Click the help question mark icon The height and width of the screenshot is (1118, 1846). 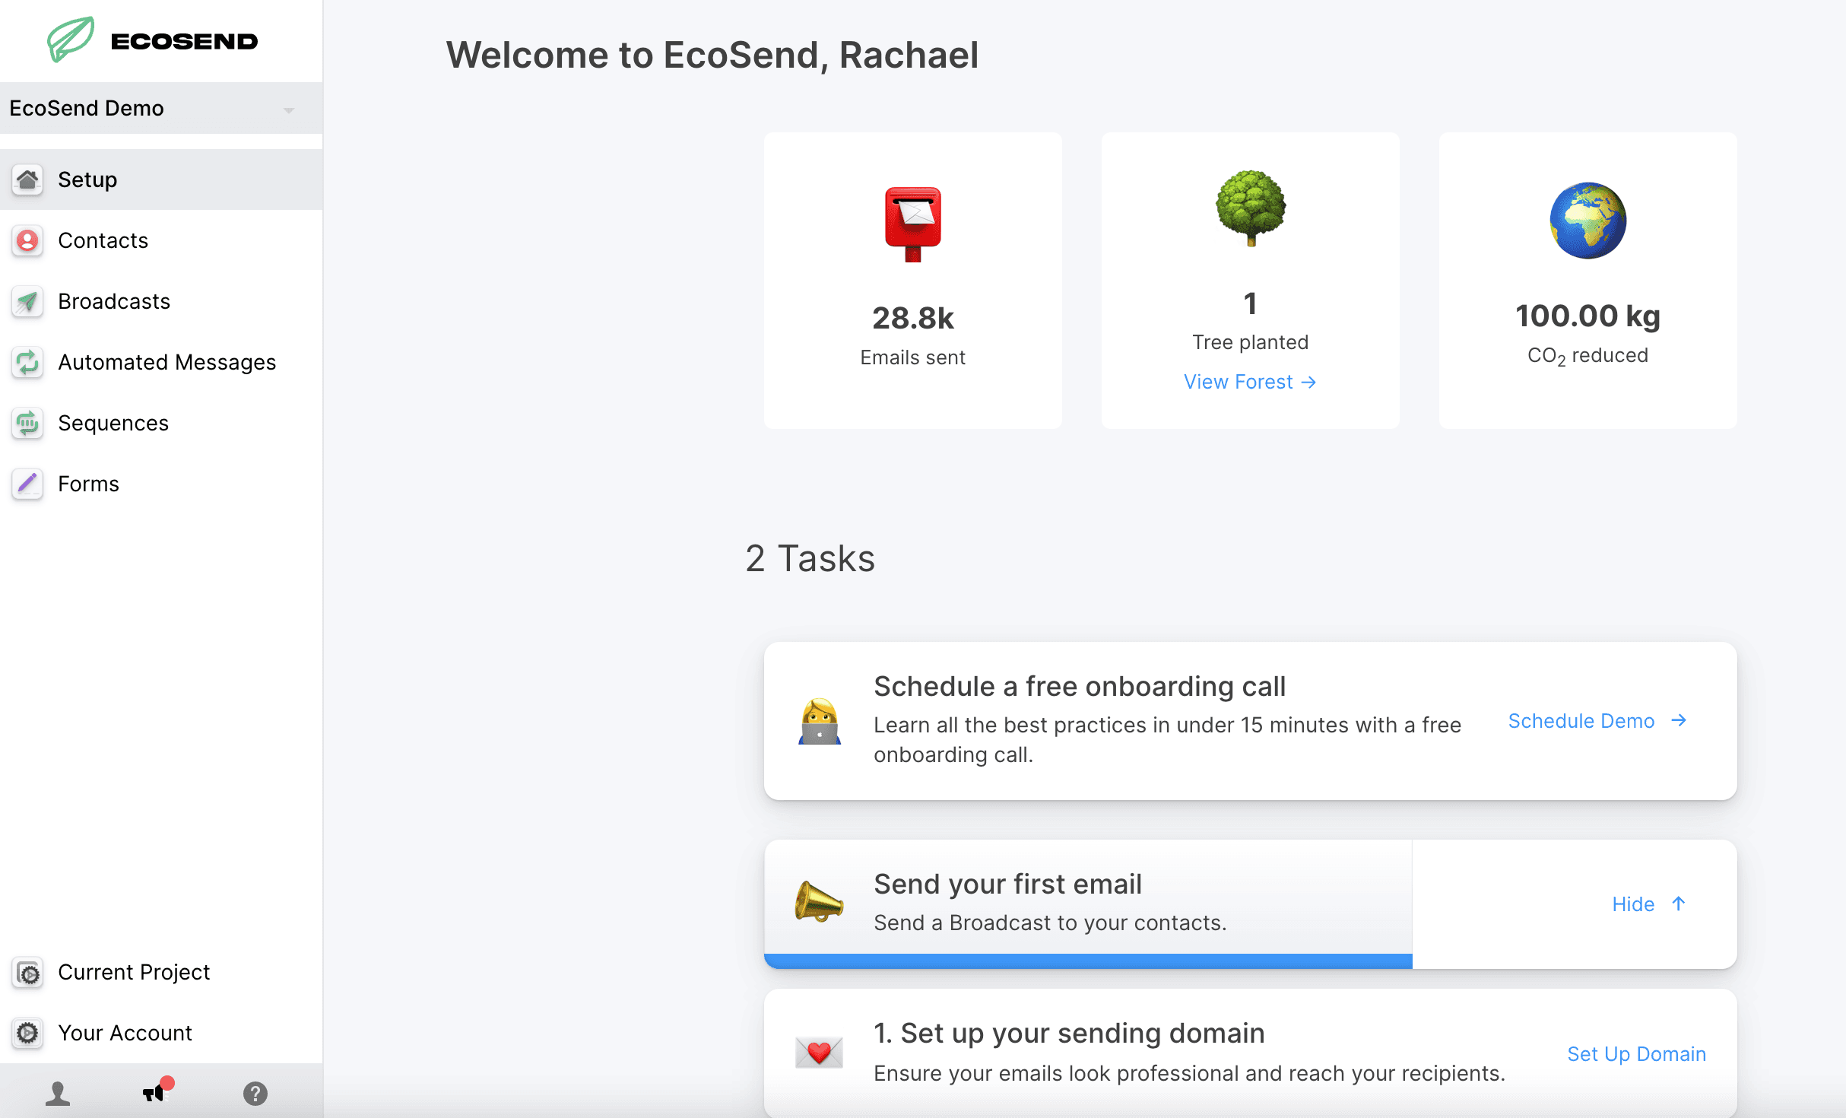pos(255,1094)
